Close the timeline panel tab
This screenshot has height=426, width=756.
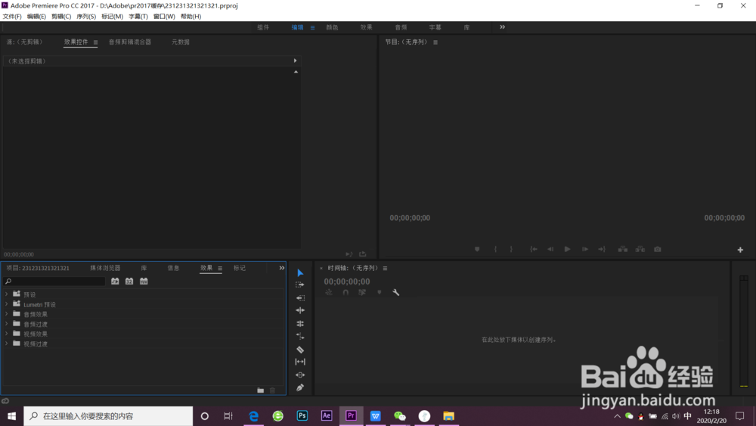click(x=321, y=269)
